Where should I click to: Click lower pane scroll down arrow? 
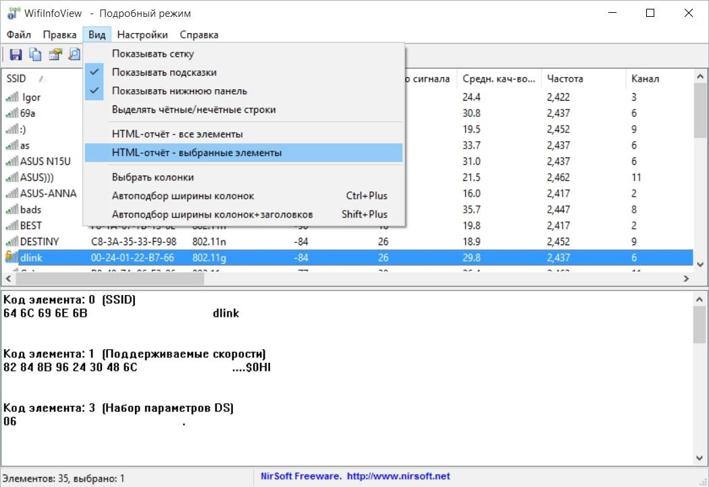click(x=699, y=458)
